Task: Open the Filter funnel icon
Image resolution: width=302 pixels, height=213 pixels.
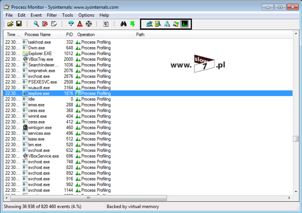Action: tap(71, 24)
